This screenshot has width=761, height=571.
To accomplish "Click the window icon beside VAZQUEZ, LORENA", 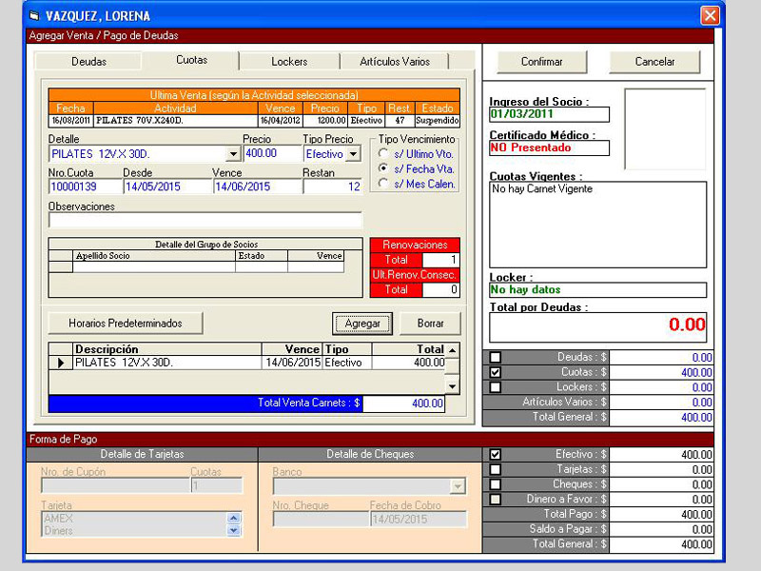I will (33, 15).
